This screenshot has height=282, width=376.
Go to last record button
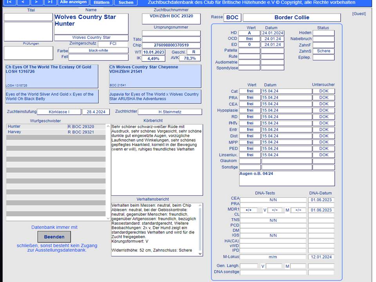click(51, 2)
